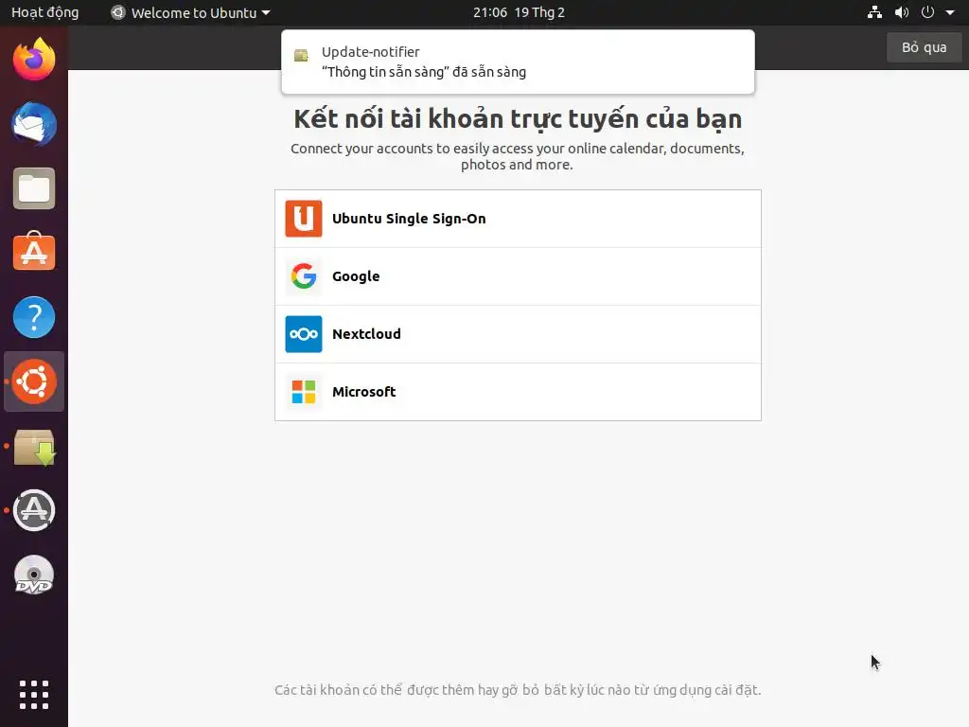Click the Nextcloud logo icon

(304, 334)
